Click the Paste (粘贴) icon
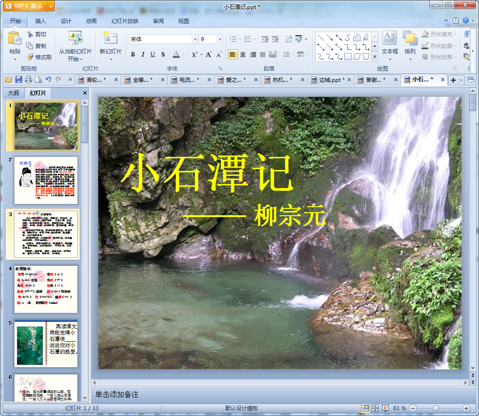 tap(14, 39)
